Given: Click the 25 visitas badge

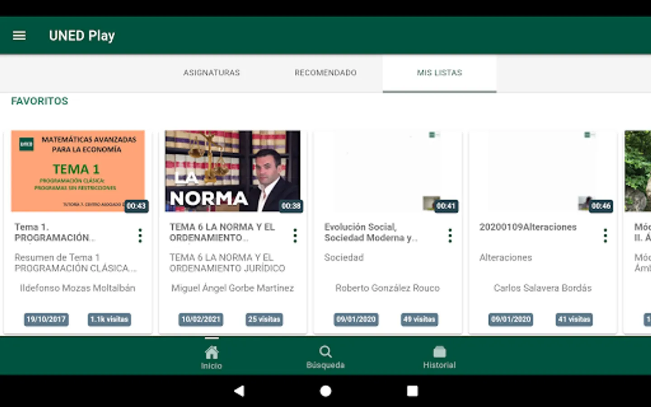Looking at the screenshot, I should (264, 319).
